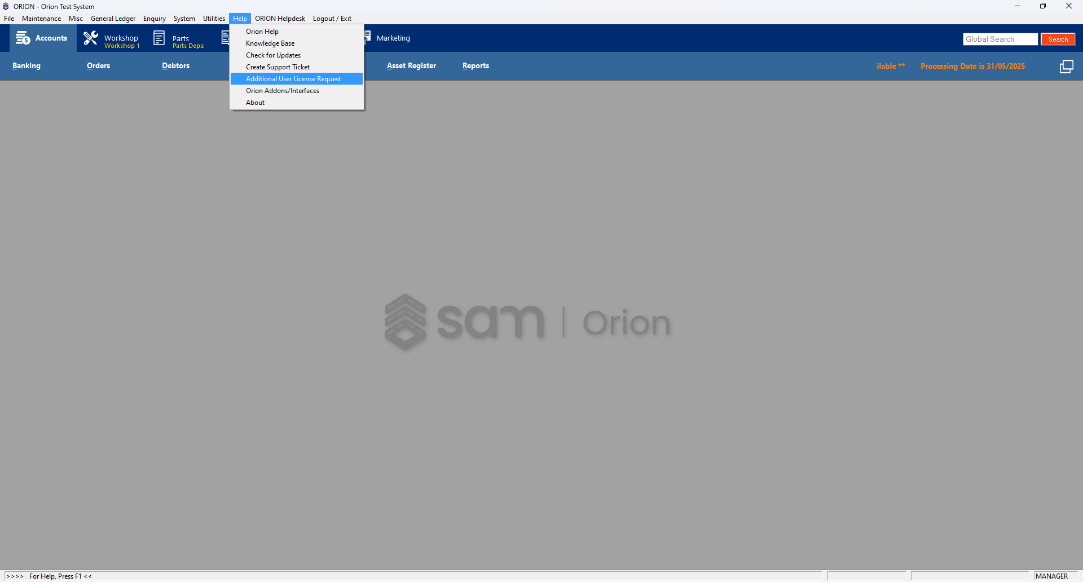Open the Misc menu

(76, 18)
